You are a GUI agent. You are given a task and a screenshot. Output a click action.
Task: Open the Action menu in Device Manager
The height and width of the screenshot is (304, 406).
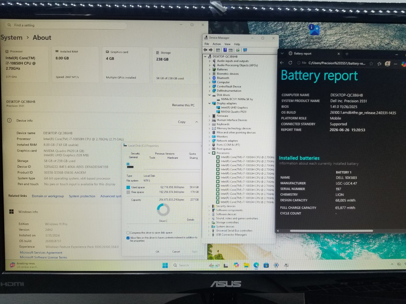(217, 44)
